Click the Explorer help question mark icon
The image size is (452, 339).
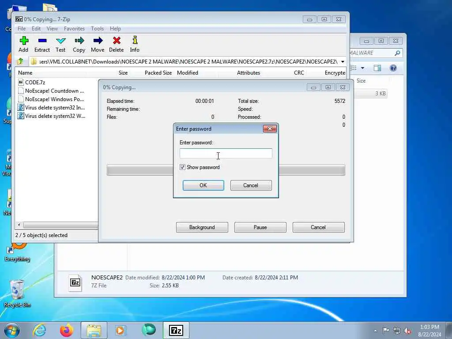click(393, 68)
